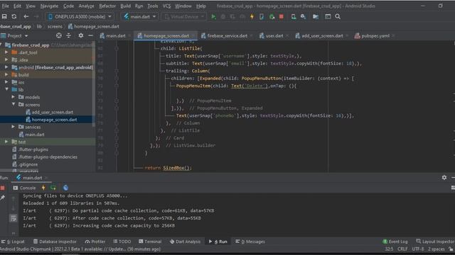The height and width of the screenshot is (255, 455).
Task: Open Project panel settings gear
Action: 80,35
